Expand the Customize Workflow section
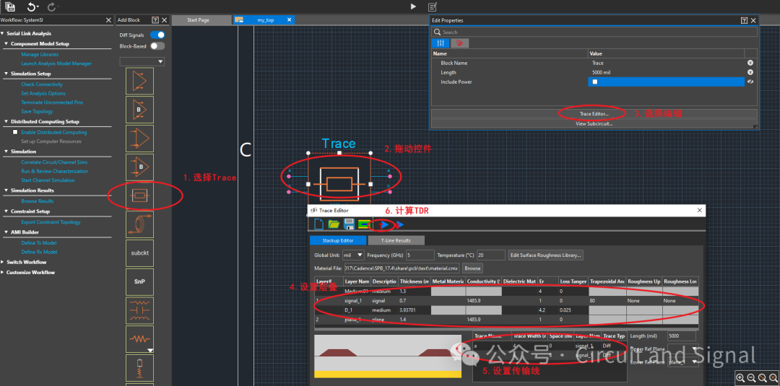Viewport: 780px width, 386px height. 2,272
